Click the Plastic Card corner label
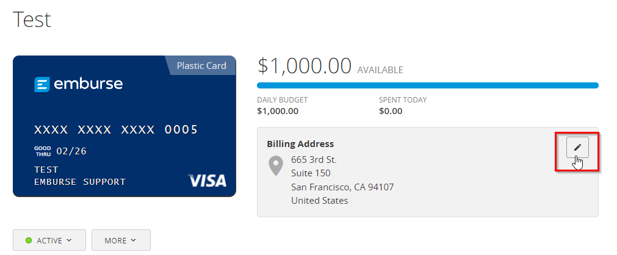Viewport: 617px width, 255px height. [x=201, y=66]
